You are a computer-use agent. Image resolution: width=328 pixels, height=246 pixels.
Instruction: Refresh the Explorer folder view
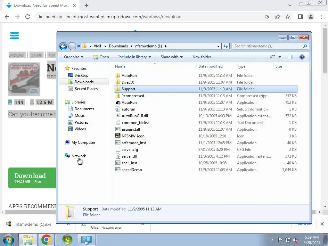point(225,46)
